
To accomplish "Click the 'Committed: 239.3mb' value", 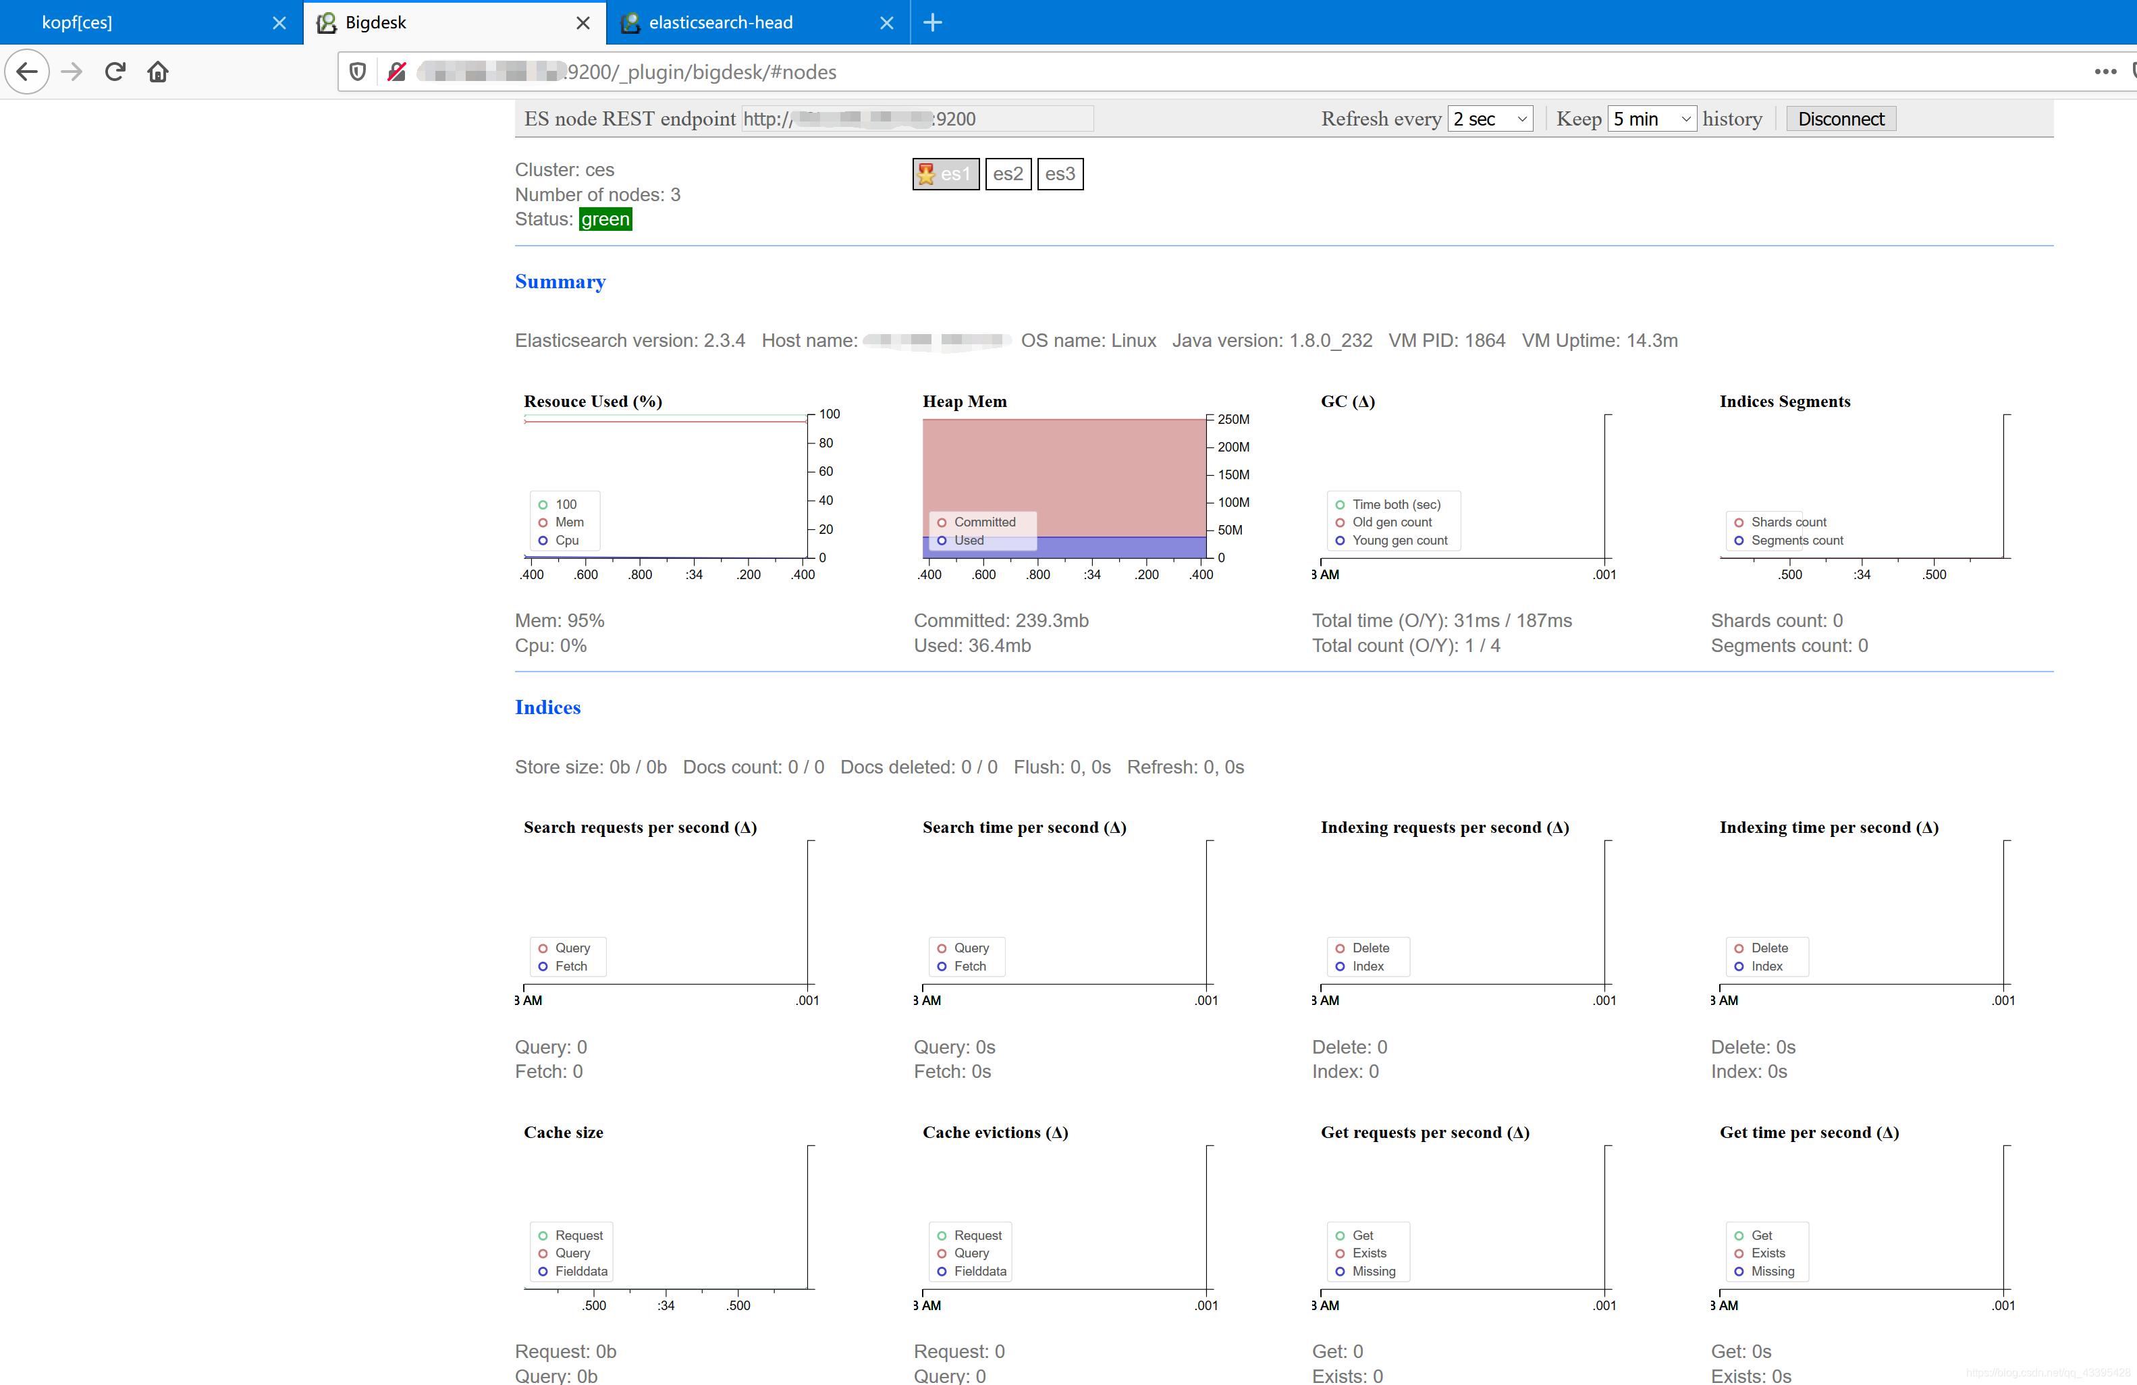I will tap(1001, 620).
